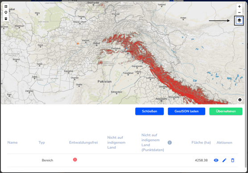
Task: Click the Entwaldungsfrei column header
Action: click(83, 142)
